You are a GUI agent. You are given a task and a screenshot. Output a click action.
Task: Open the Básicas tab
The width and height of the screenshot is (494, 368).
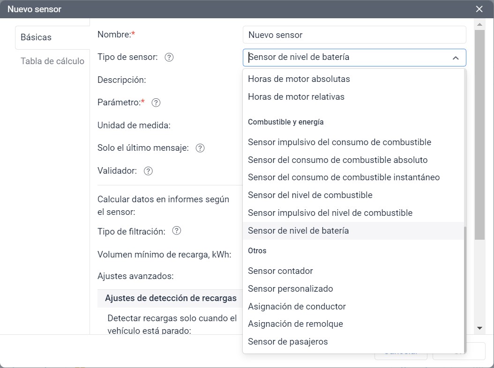tap(36, 37)
